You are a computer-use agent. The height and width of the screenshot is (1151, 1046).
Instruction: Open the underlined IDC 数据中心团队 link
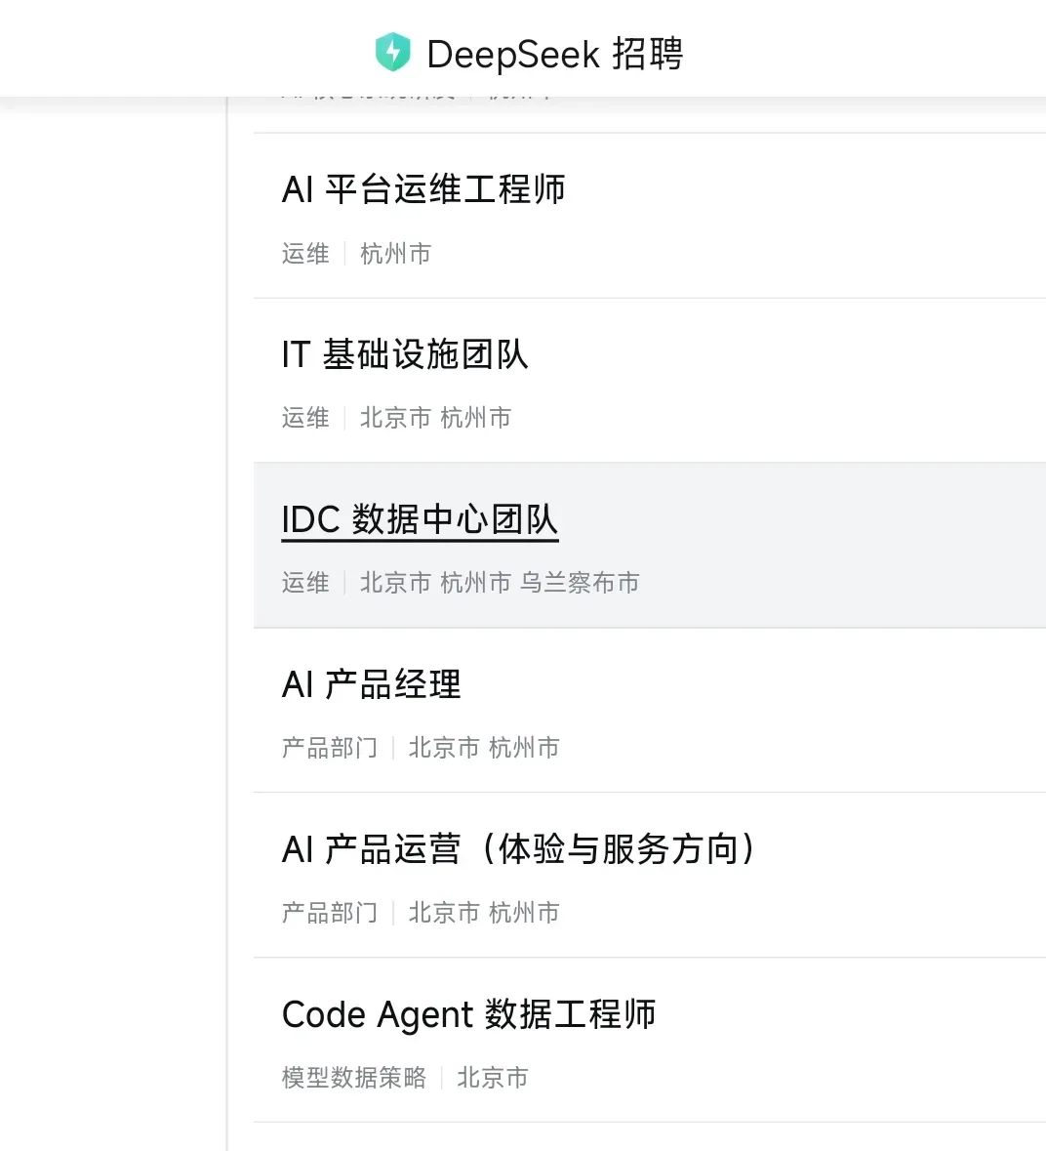tap(420, 519)
